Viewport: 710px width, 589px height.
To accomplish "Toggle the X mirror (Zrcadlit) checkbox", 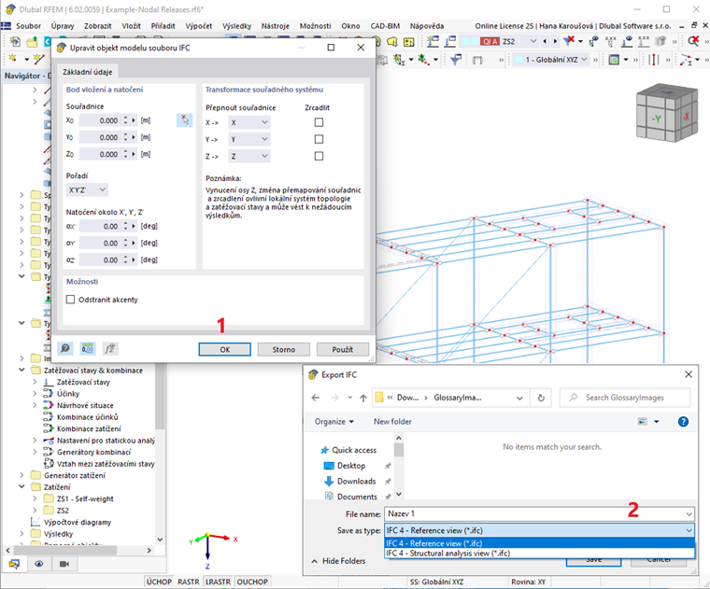I will (319, 122).
